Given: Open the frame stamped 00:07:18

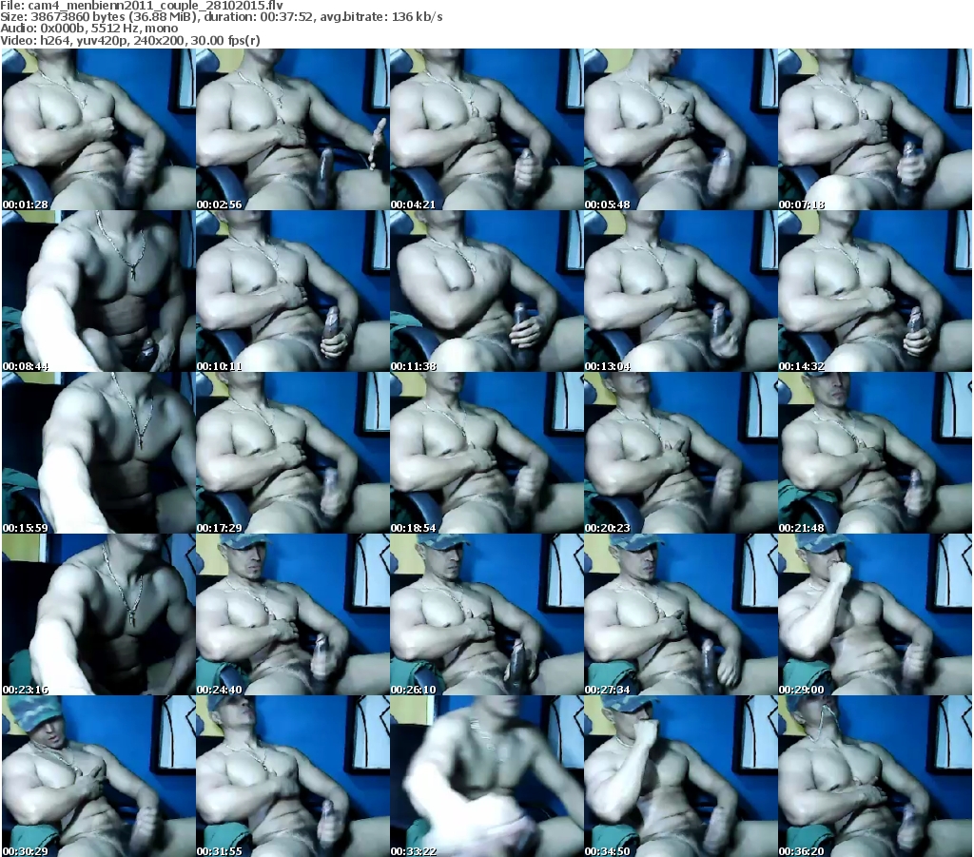Looking at the screenshot, I should (x=875, y=129).
